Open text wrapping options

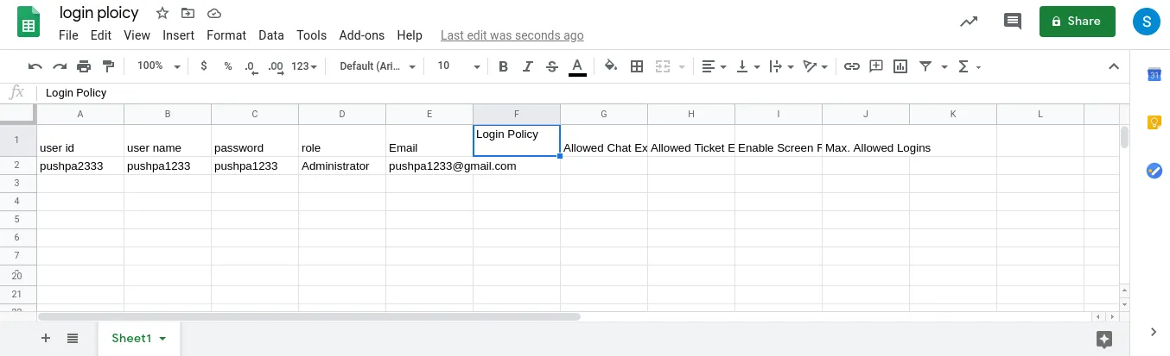point(780,66)
